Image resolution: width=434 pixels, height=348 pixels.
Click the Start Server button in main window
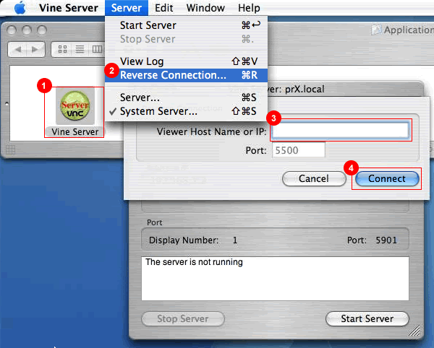367,318
